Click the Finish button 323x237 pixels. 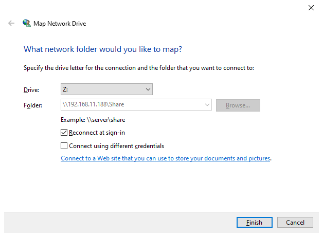(x=255, y=223)
